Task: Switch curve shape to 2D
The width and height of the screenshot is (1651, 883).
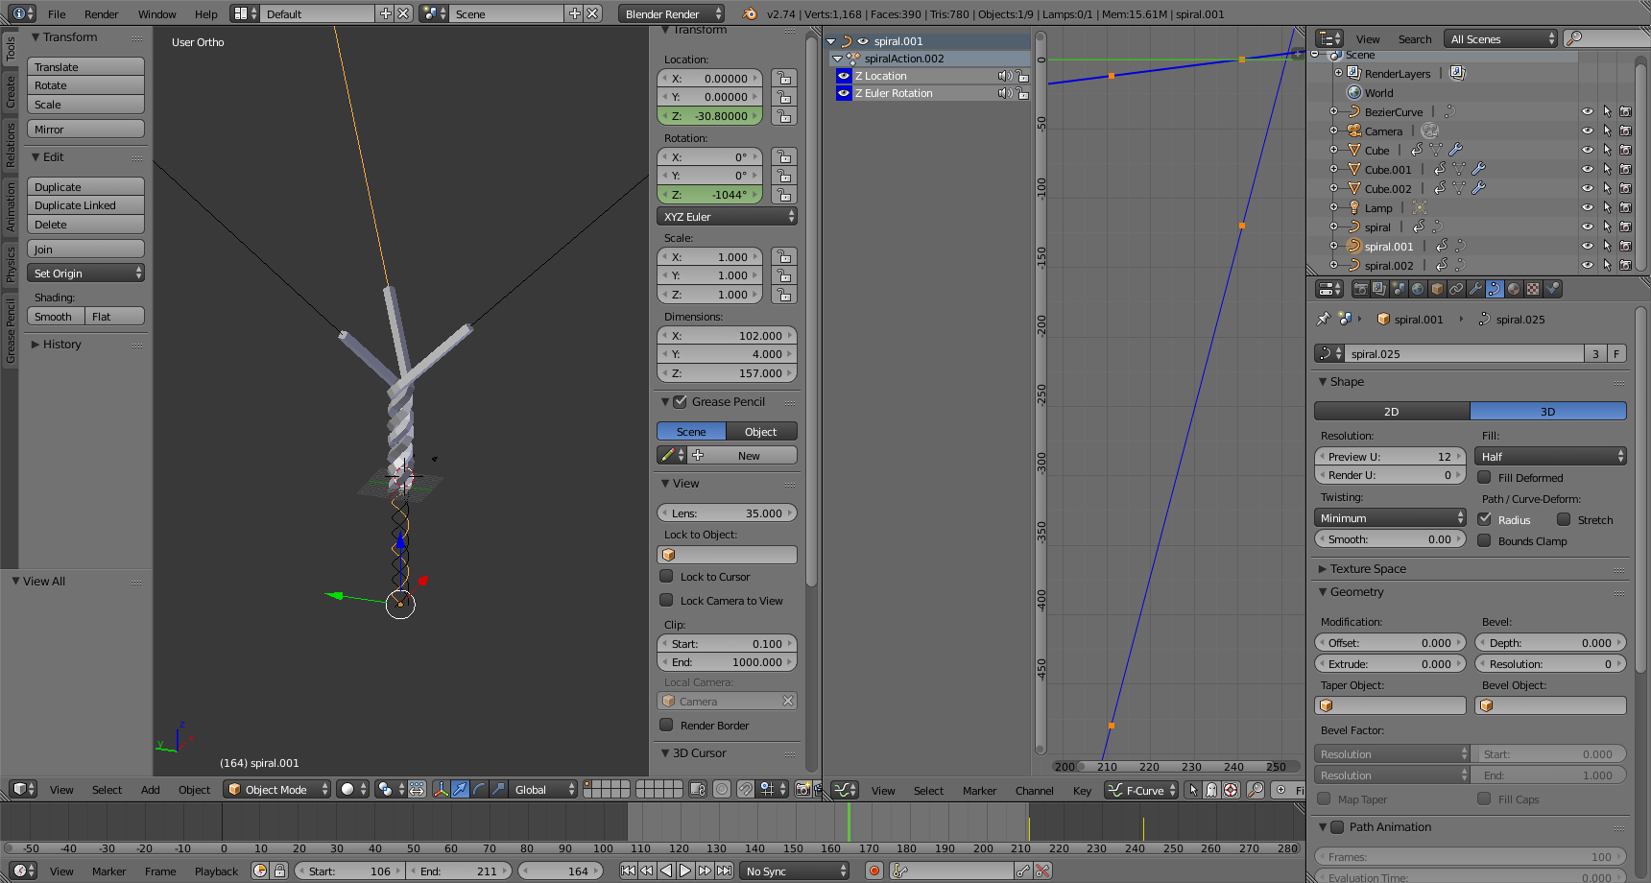Action: pos(1391,411)
